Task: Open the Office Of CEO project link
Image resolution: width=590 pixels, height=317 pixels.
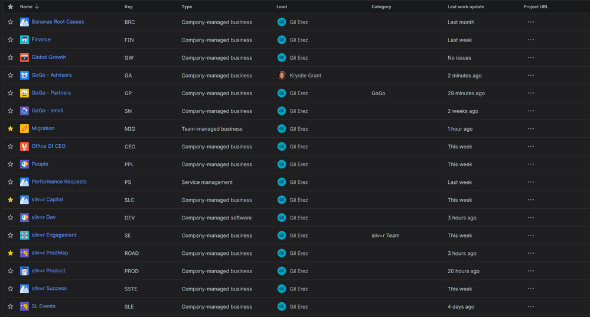Action: (48, 146)
